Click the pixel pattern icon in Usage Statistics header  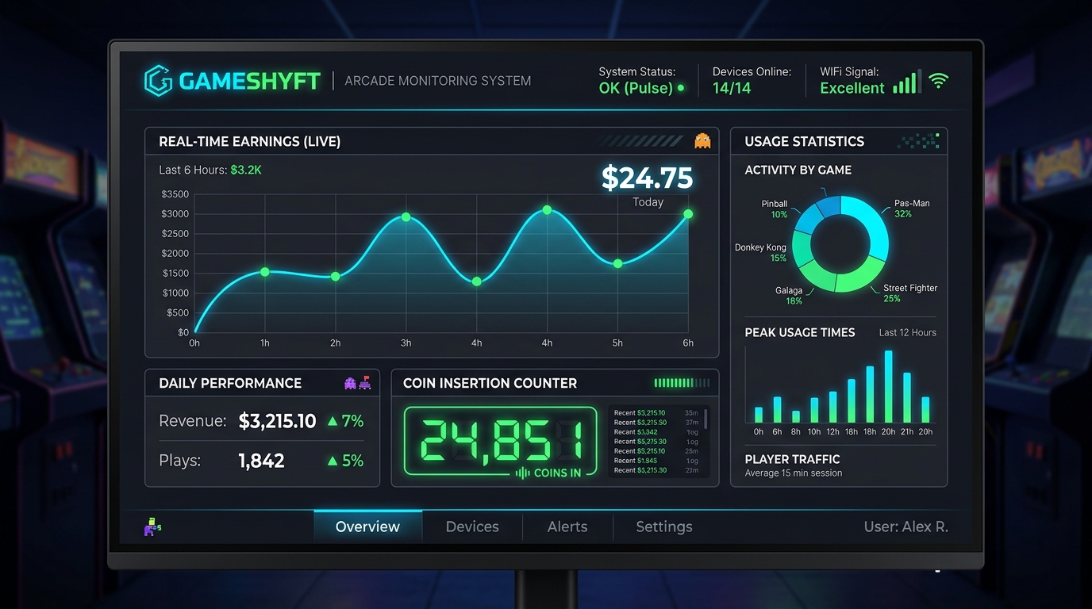tap(918, 141)
